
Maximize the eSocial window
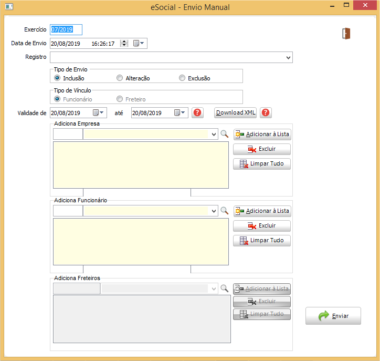click(x=346, y=5)
